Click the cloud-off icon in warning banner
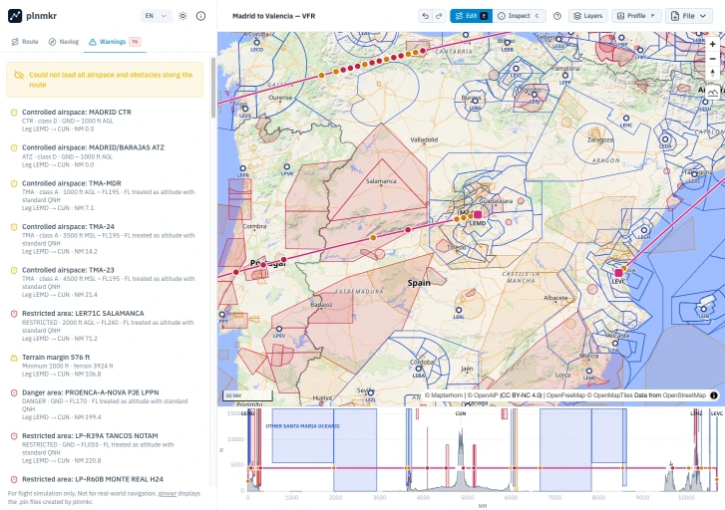 (x=19, y=75)
